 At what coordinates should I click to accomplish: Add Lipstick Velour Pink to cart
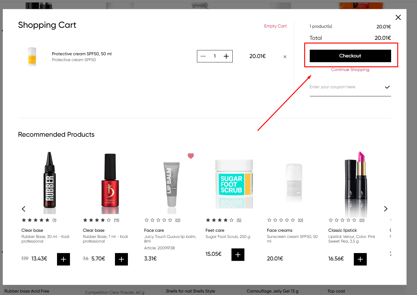tap(360, 259)
